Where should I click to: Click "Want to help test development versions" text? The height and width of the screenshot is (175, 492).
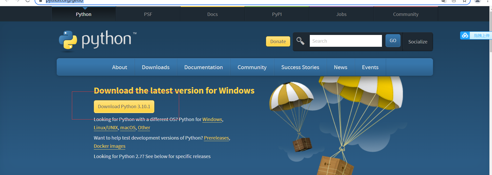coord(148,138)
